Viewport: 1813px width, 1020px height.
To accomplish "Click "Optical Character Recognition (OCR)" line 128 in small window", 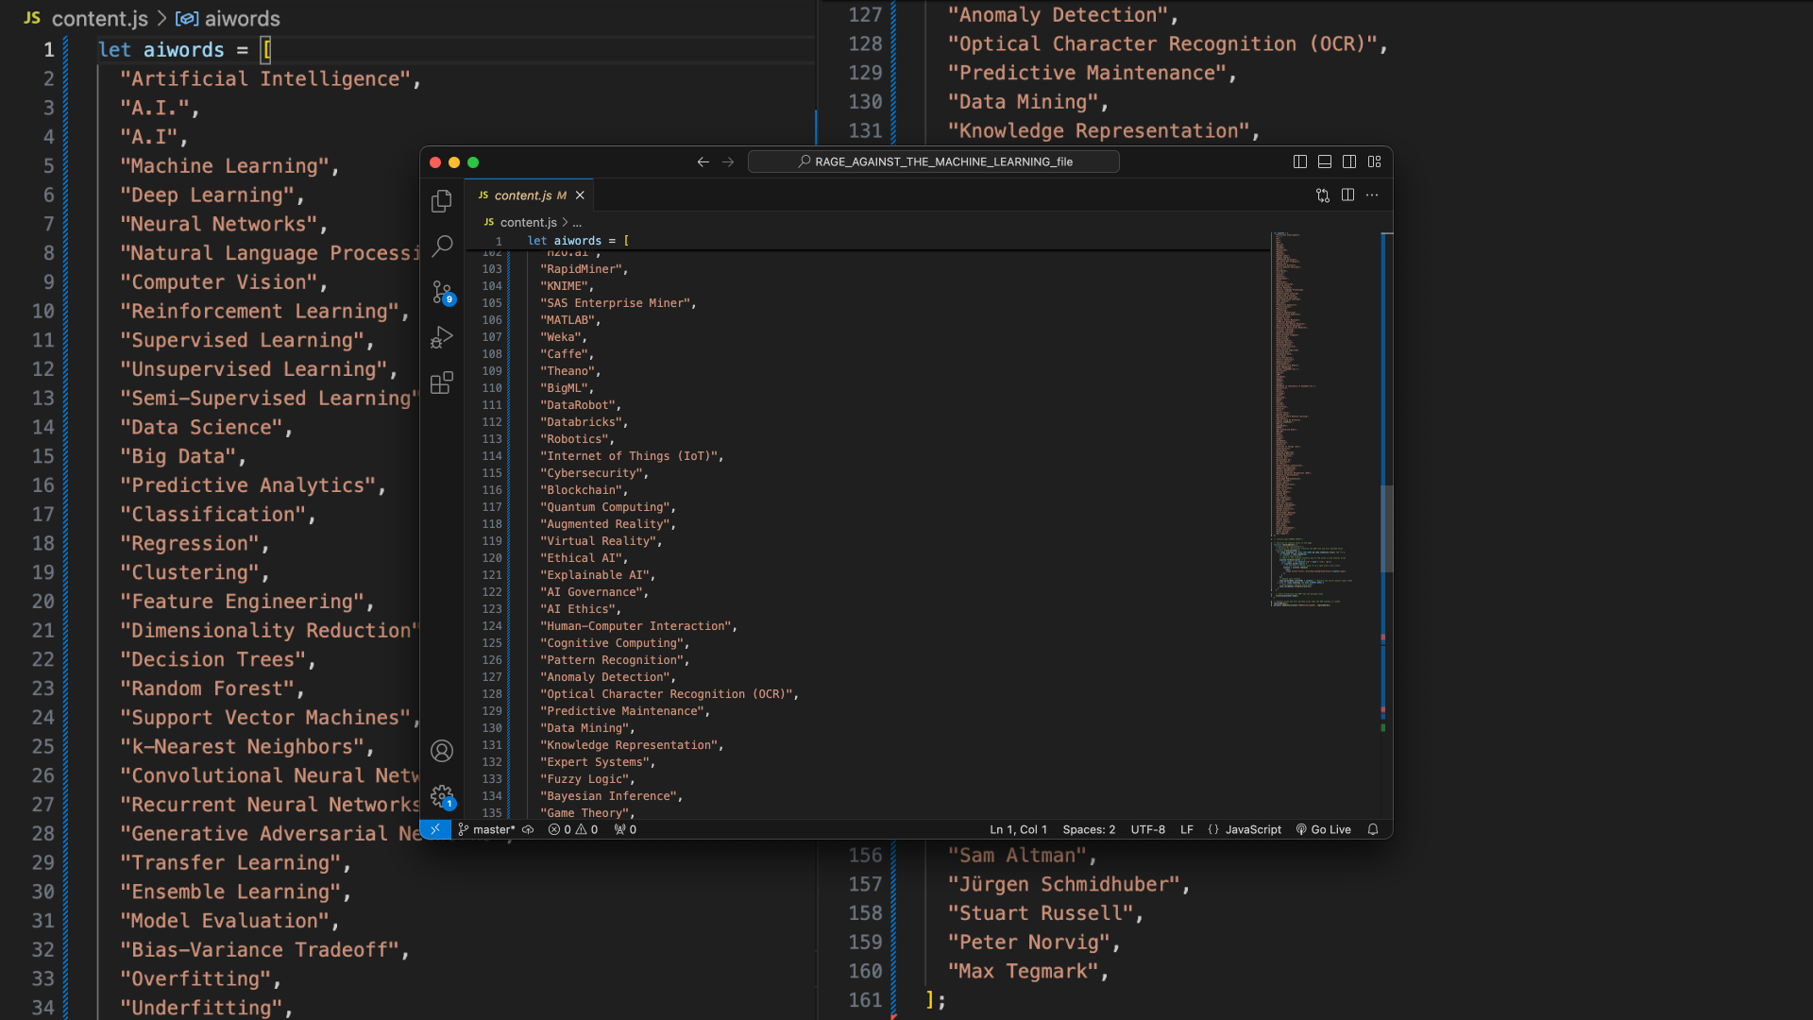I will click(666, 694).
